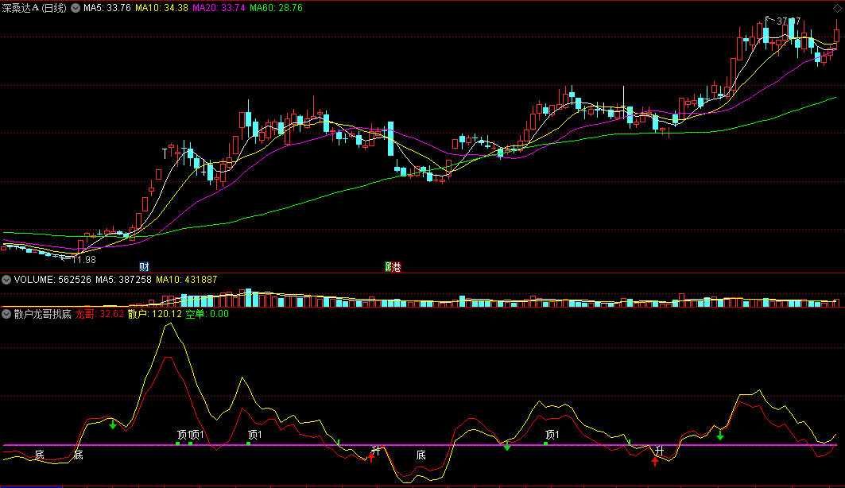Click the 11.98 low price label
845x488 pixels.
tap(84, 260)
